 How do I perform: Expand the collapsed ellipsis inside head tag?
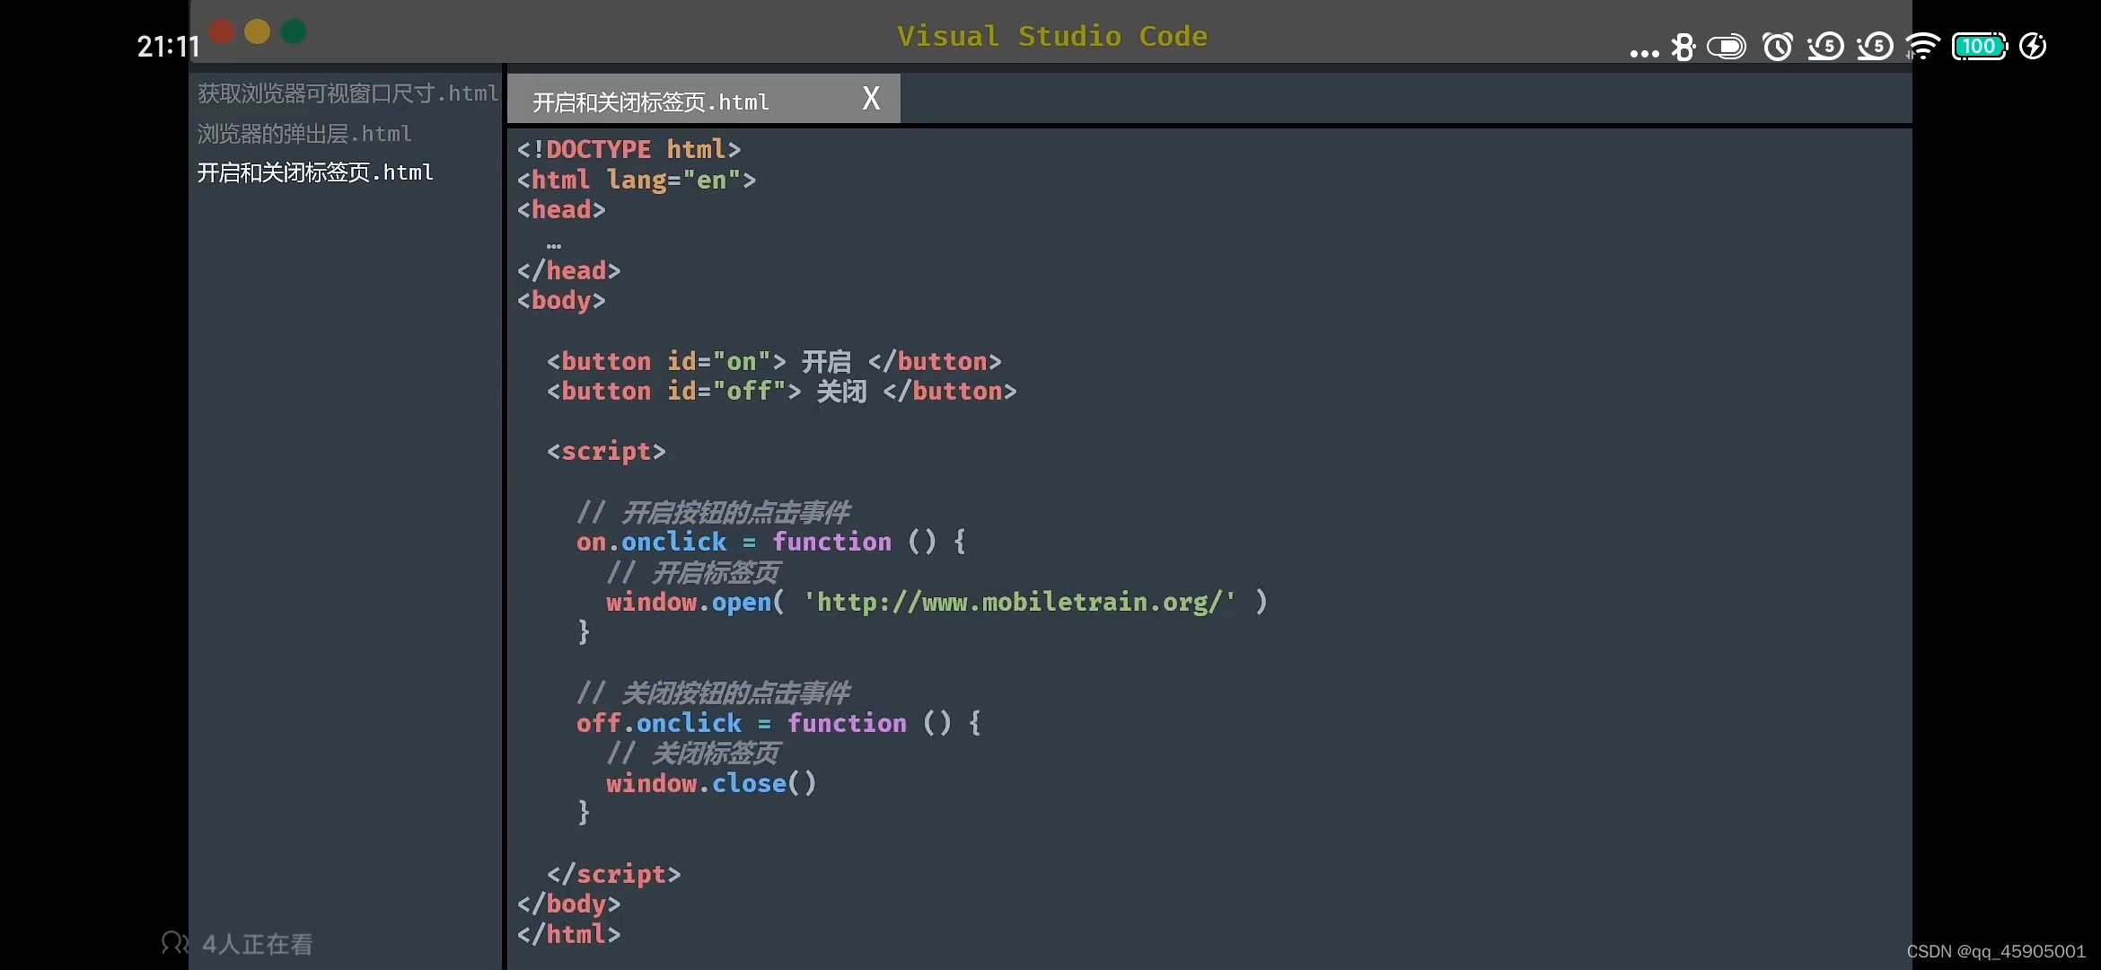click(x=554, y=244)
